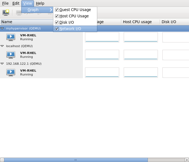Uncheck the Guest CPU Usage checkbox
The width and height of the screenshot is (189, 162).
pyautogui.click(x=57, y=10)
